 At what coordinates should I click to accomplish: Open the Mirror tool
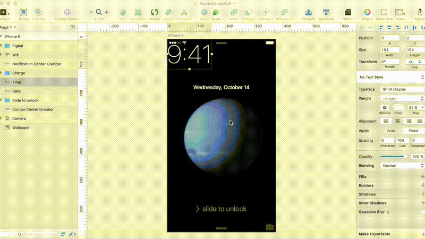pos(348,12)
